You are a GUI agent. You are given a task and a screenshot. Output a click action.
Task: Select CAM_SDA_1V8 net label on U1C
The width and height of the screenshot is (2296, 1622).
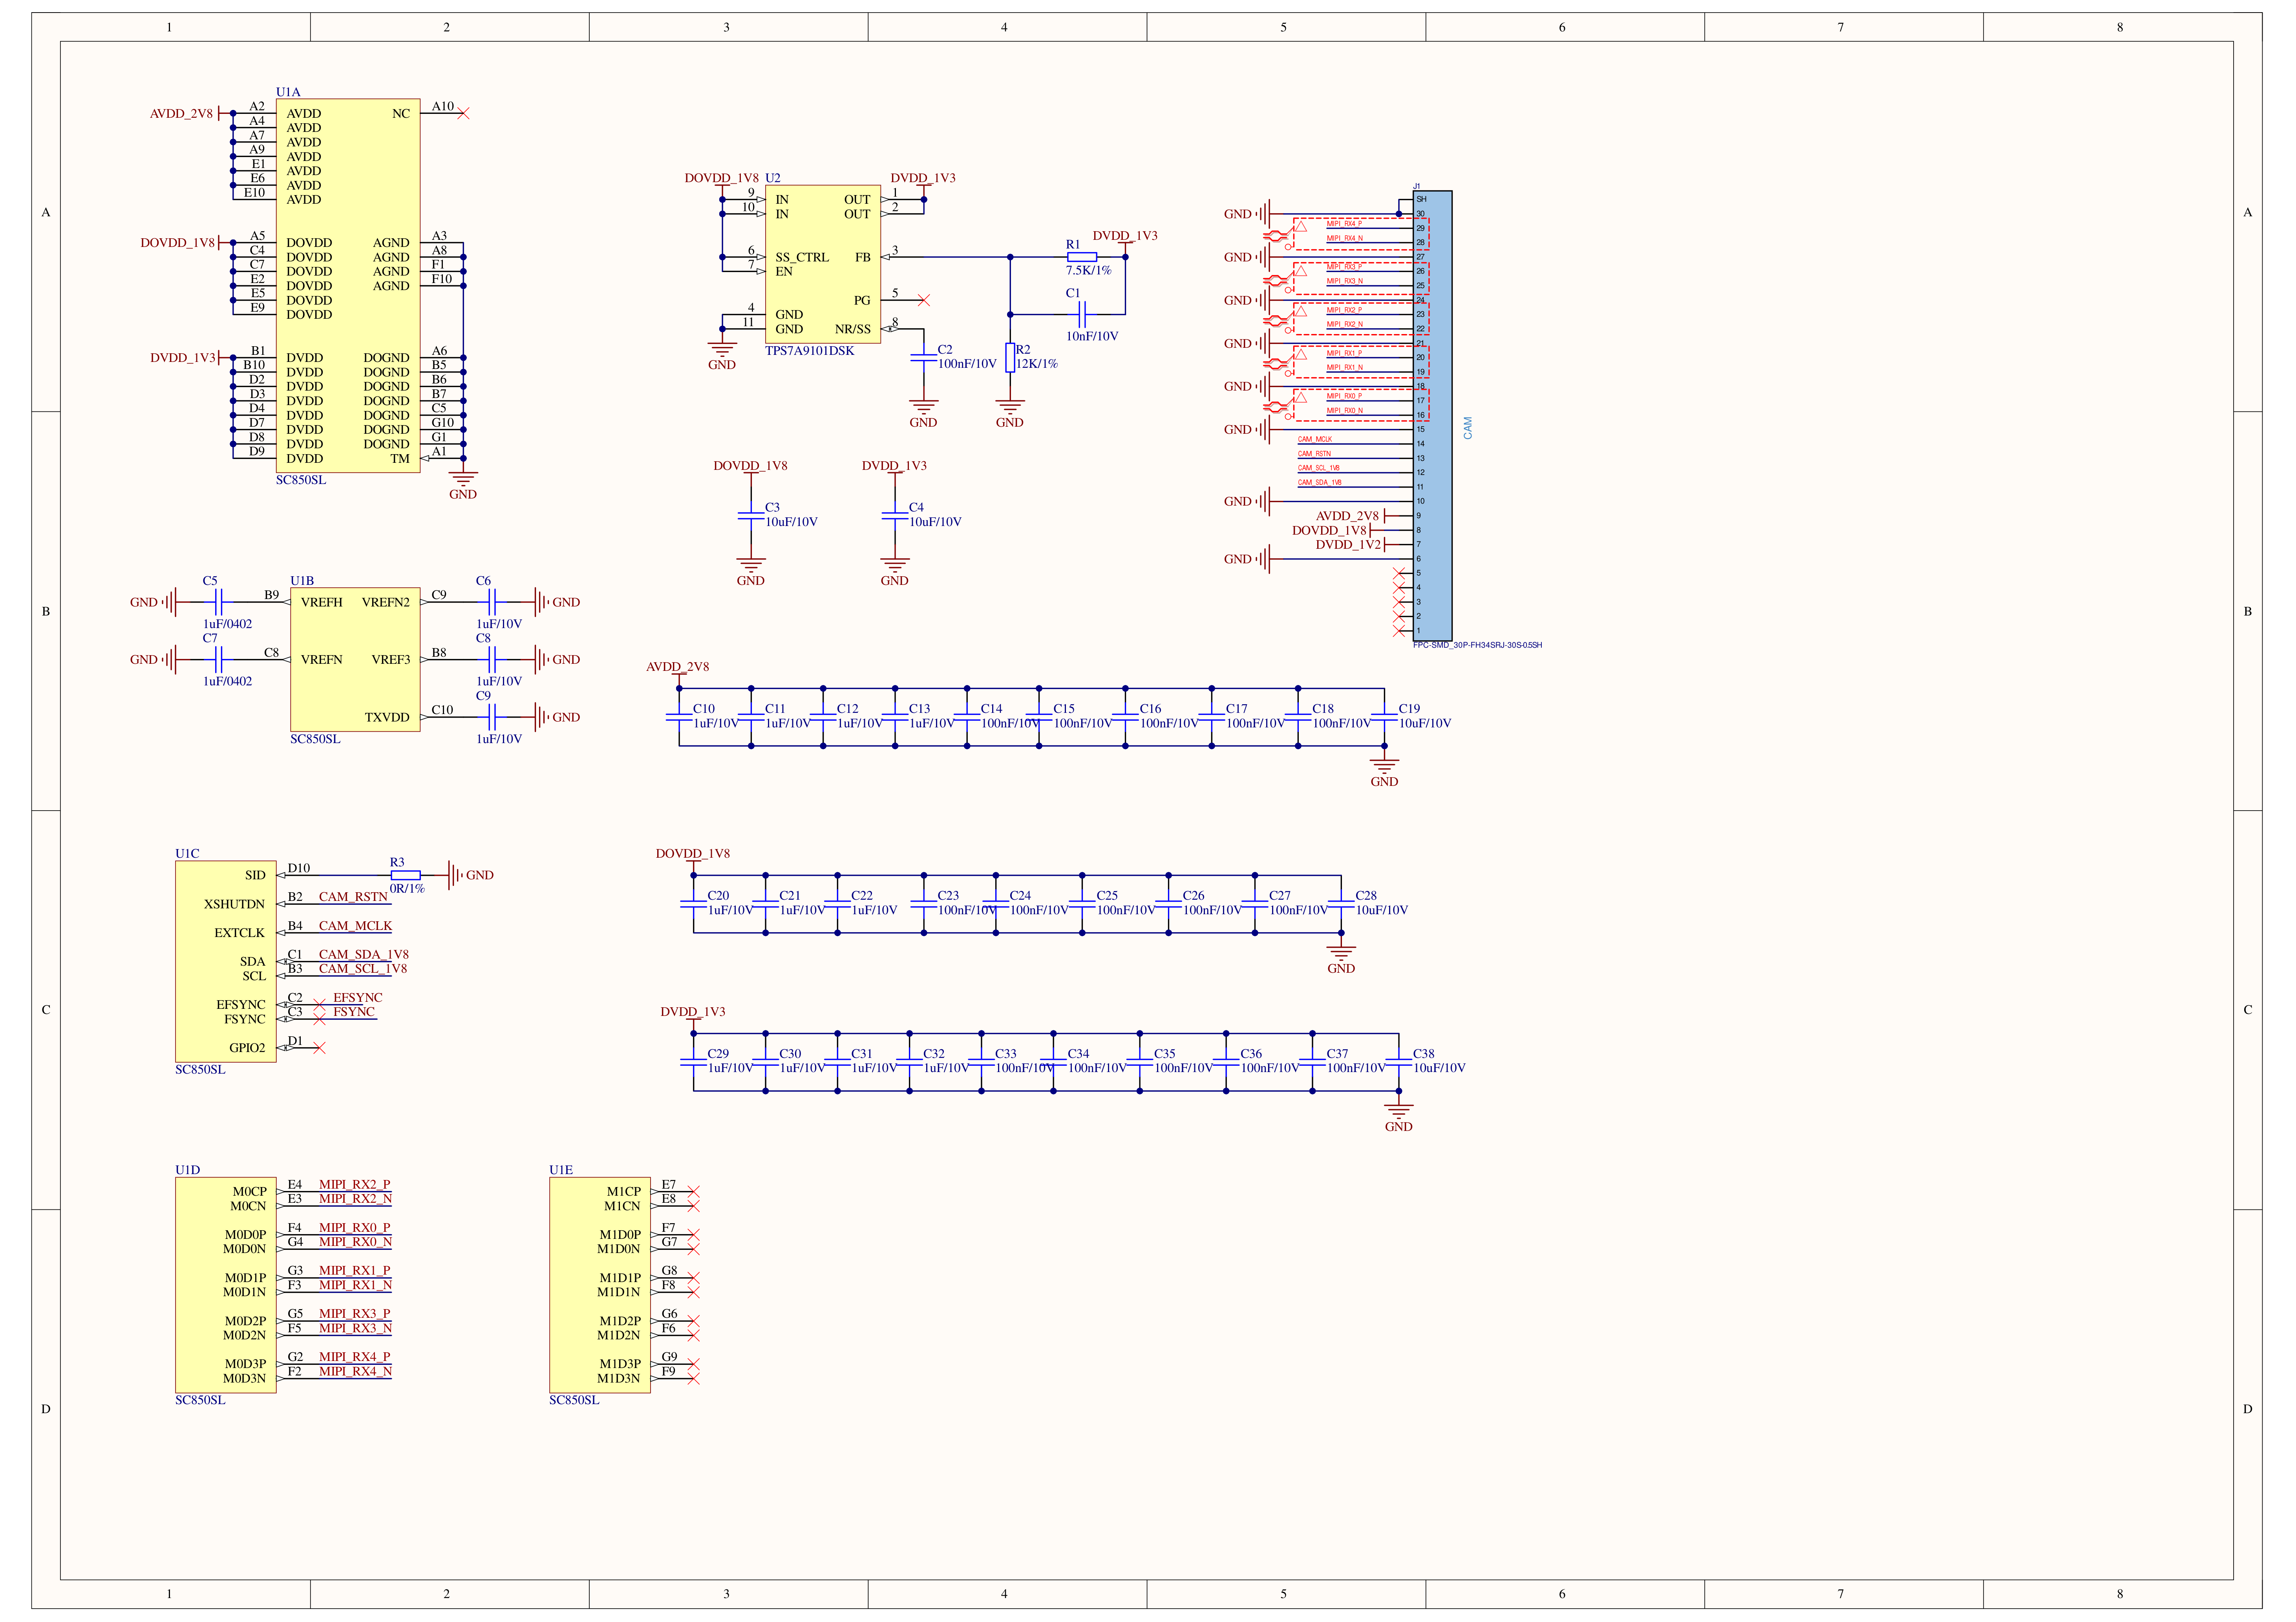[364, 955]
